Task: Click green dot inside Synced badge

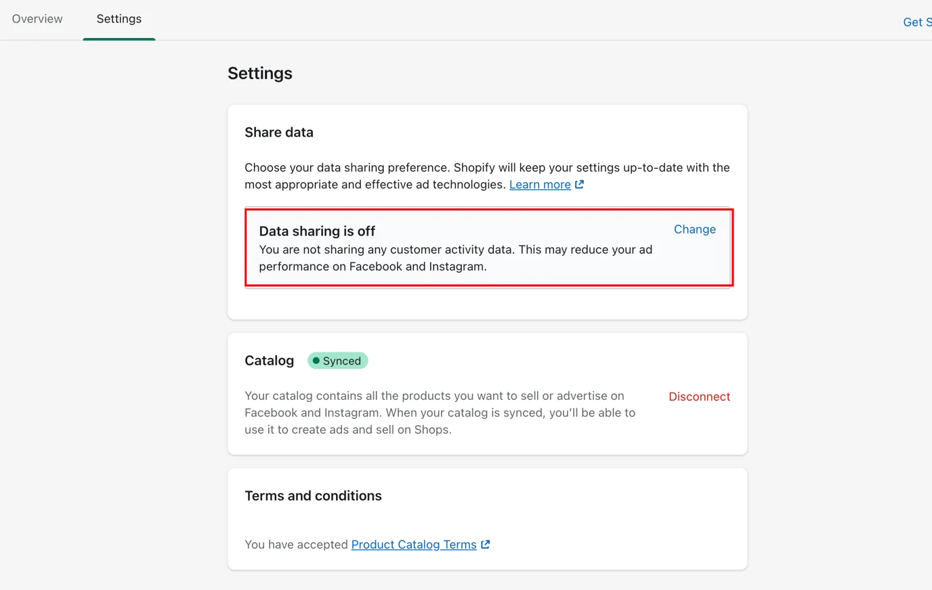Action: coord(316,361)
